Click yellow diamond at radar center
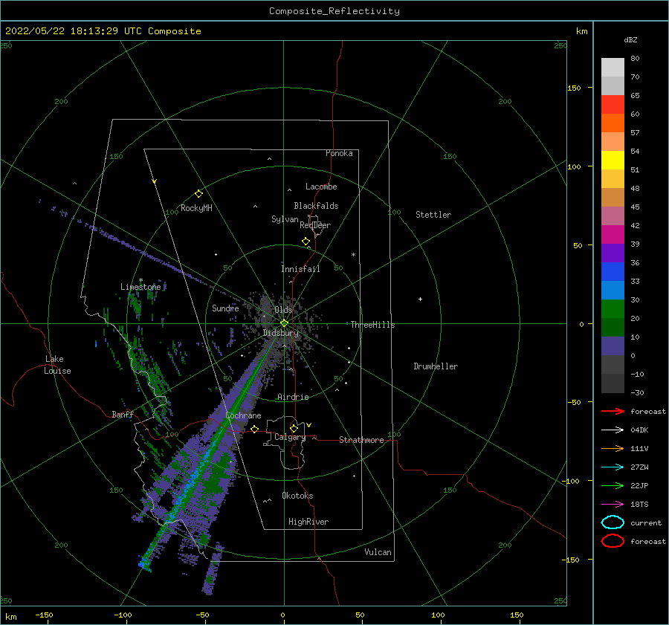Screen dimensions: 669x625 [284, 323]
